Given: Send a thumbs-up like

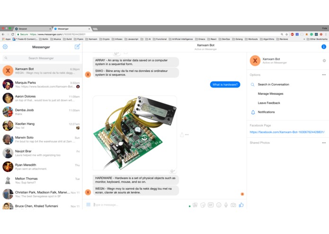Looking at the screenshot, I should tap(241, 205).
